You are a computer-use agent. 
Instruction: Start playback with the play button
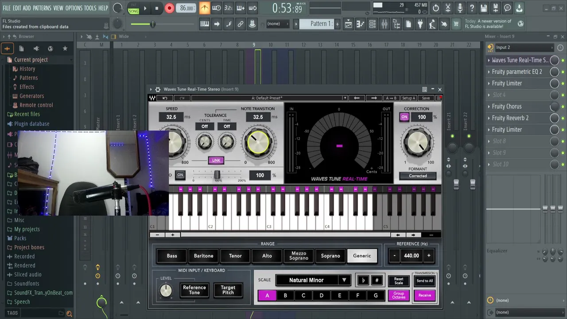pos(145,8)
